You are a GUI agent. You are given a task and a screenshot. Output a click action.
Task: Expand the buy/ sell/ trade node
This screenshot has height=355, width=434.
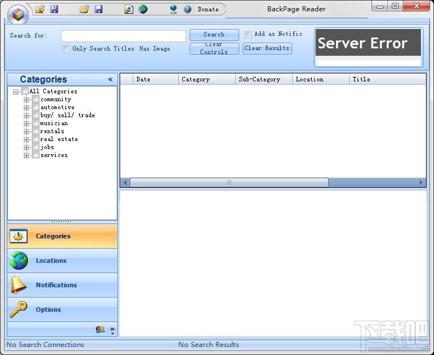tap(26, 115)
